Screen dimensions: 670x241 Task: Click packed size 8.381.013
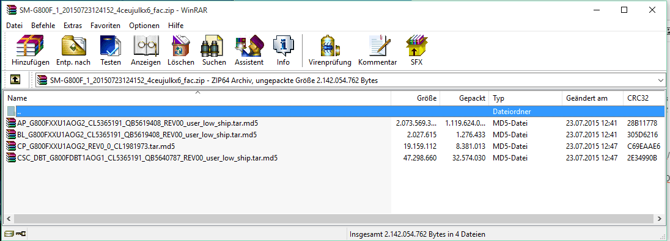tap(469, 146)
